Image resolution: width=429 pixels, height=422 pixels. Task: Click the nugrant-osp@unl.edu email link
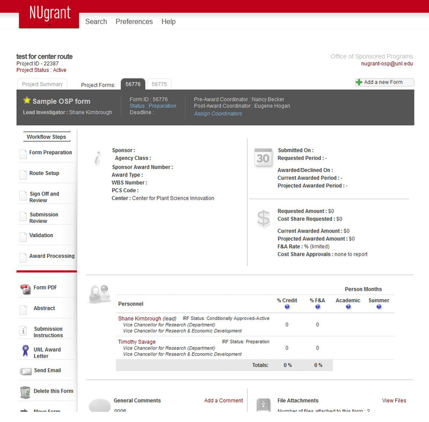tap(387, 63)
